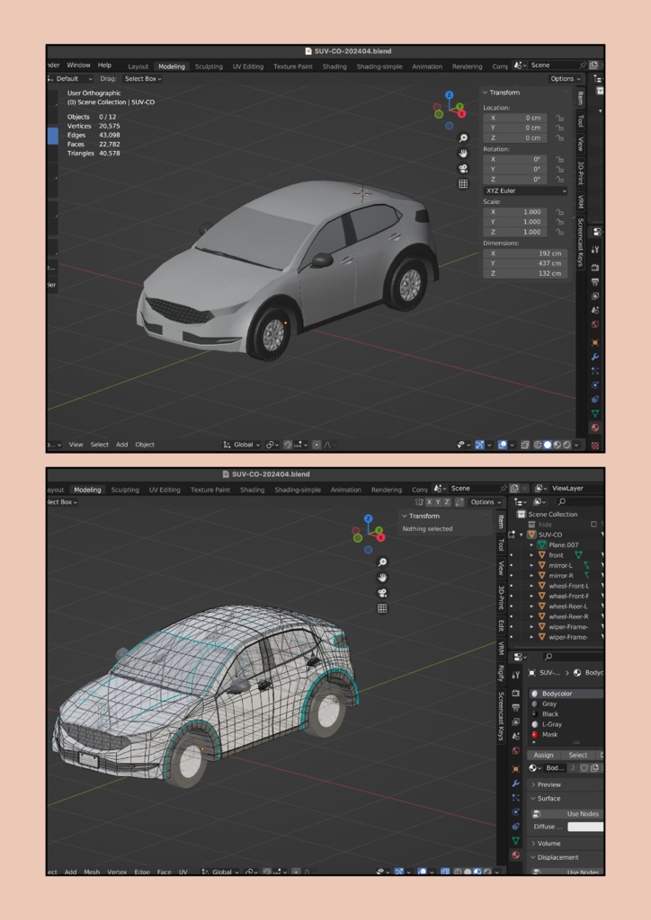Click Location X field in upper window

coord(516,118)
